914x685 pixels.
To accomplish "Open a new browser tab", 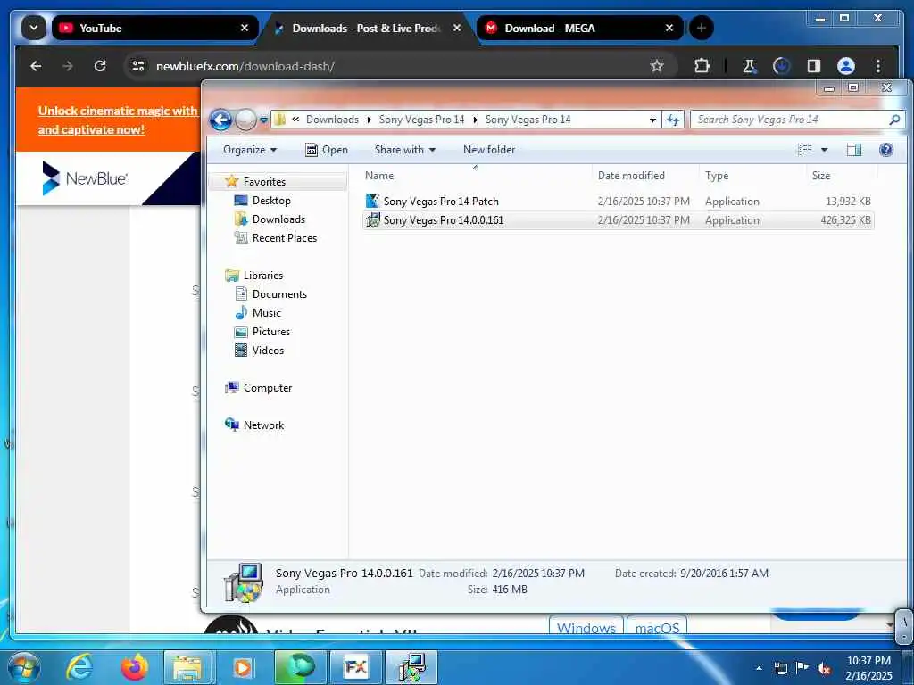I will [702, 28].
